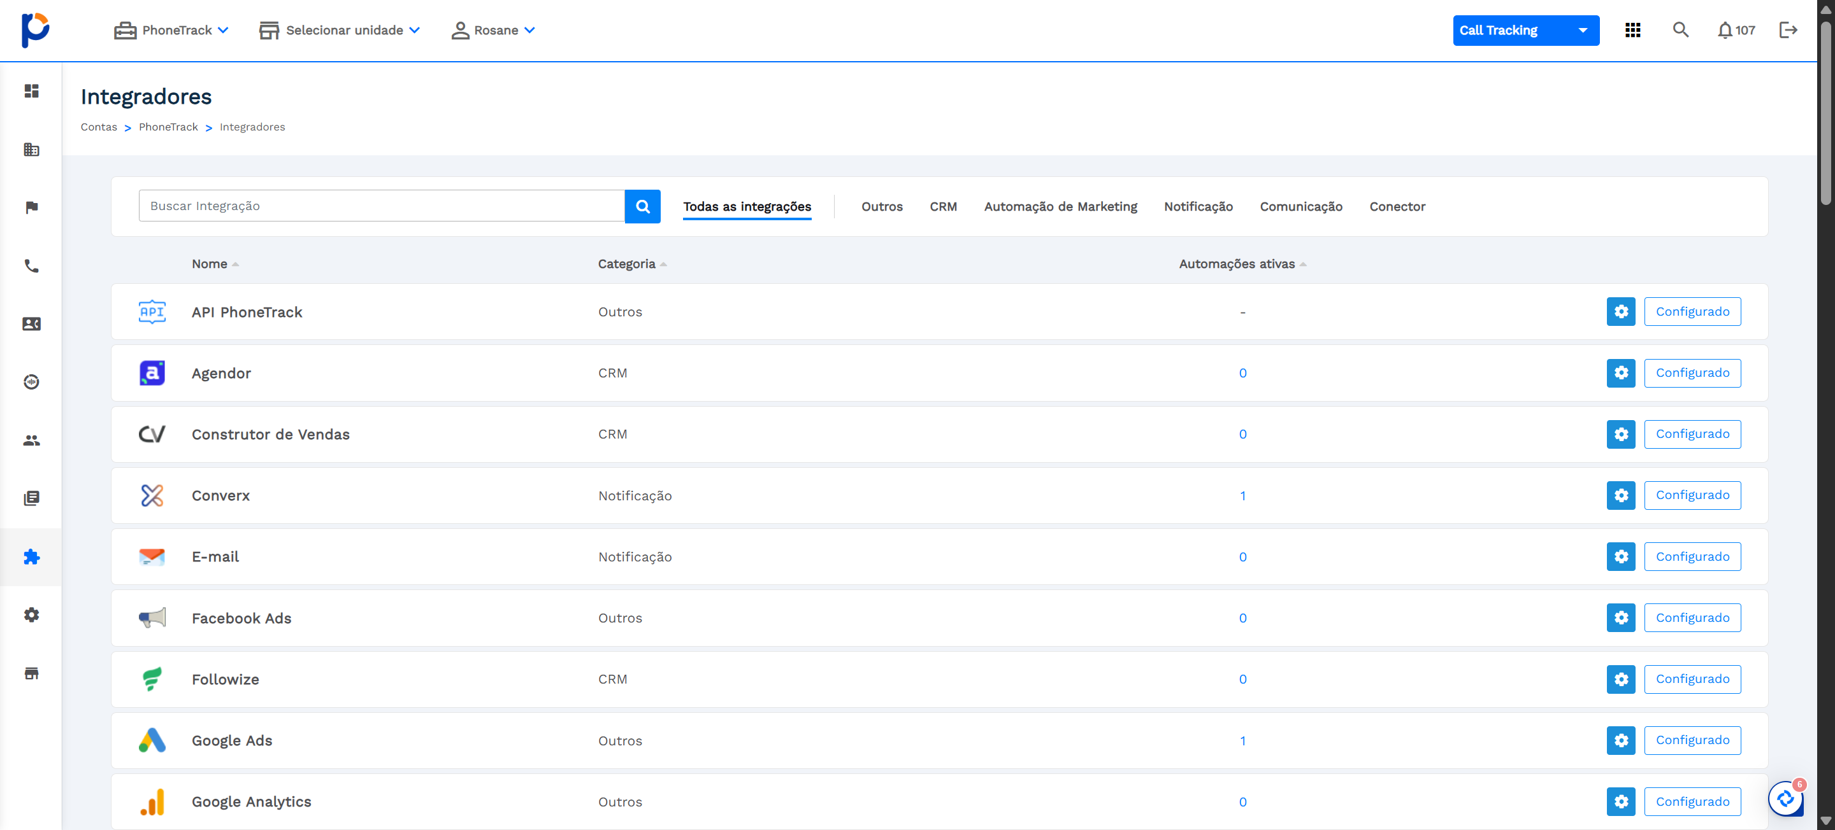Open gear settings for Converx

click(1620, 495)
